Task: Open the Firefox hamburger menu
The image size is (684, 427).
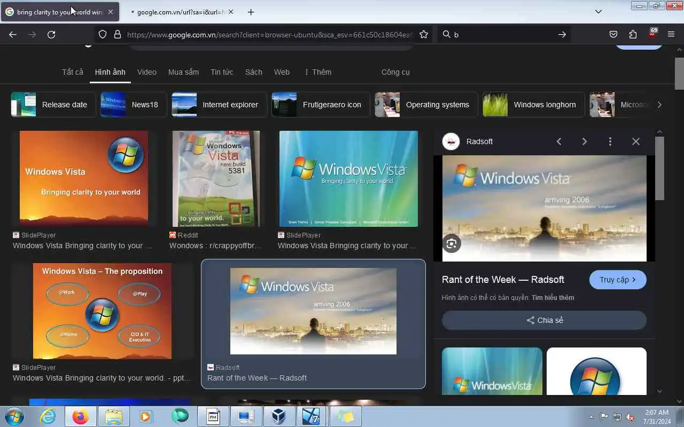Action: pyautogui.click(x=671, y=34)
